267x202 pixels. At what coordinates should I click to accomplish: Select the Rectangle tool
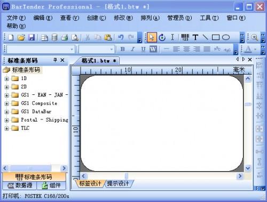[x=216, y=37]
